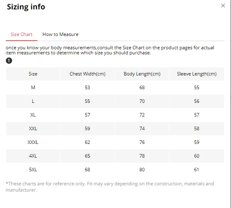Close the Sizing info dialog
231x208 pixels.
223,5
